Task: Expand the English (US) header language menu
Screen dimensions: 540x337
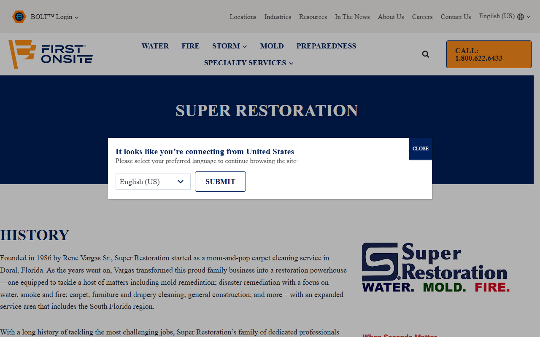Action: (505, 16)
